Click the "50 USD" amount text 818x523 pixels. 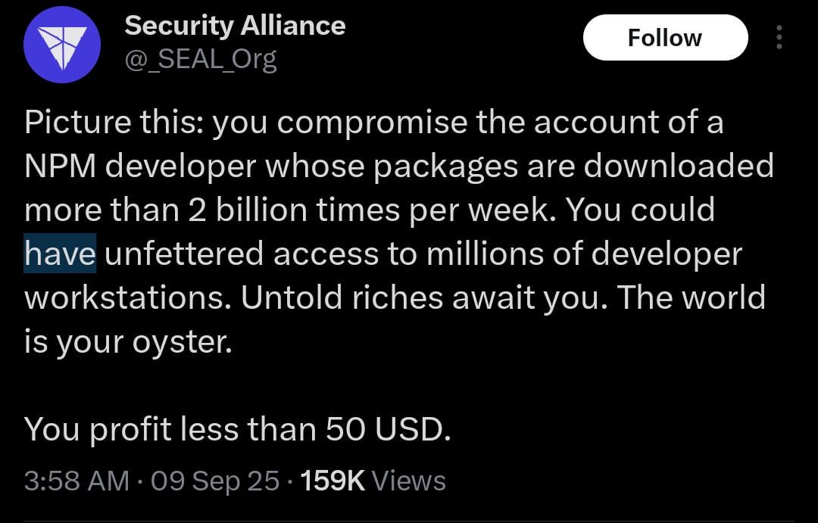pos(388,430)
